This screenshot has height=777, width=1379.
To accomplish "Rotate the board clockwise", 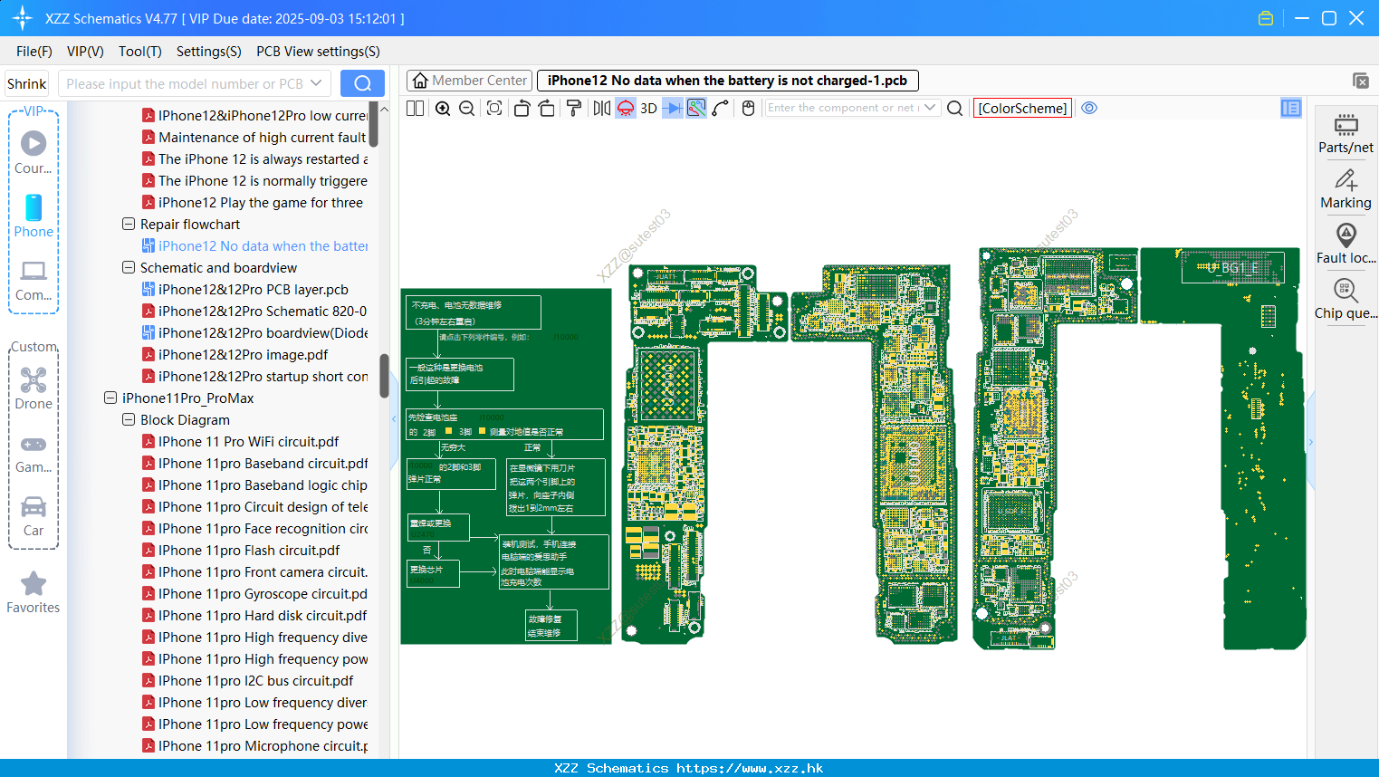I will (x=547, y=108).
